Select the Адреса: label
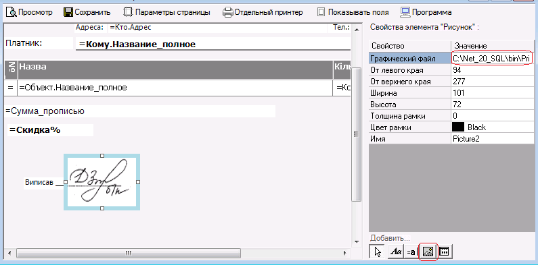Image resolution: width=538 pixels, height=265 pixels. coord(89,28)
